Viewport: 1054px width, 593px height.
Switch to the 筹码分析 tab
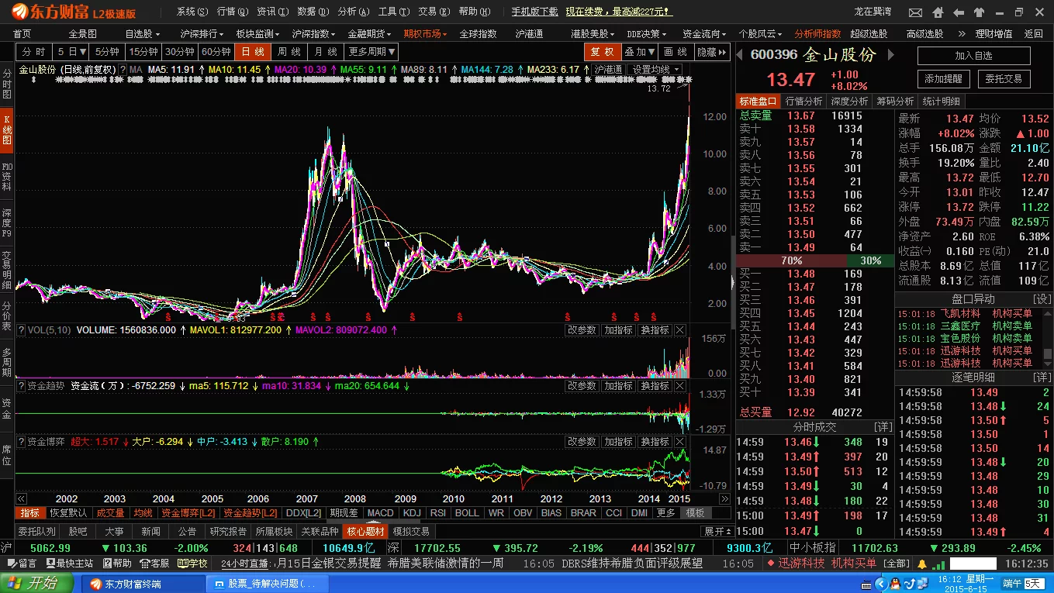tap(895, 102)
